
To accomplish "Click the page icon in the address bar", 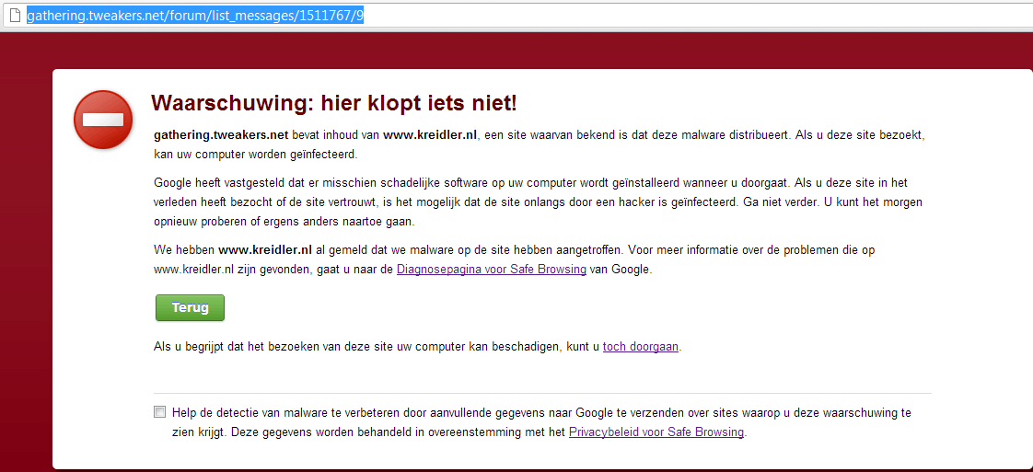I will [15, 16].
